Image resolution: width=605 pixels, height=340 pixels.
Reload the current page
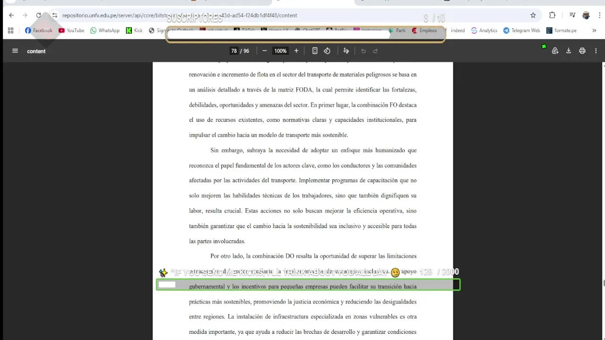coord(39,15)
